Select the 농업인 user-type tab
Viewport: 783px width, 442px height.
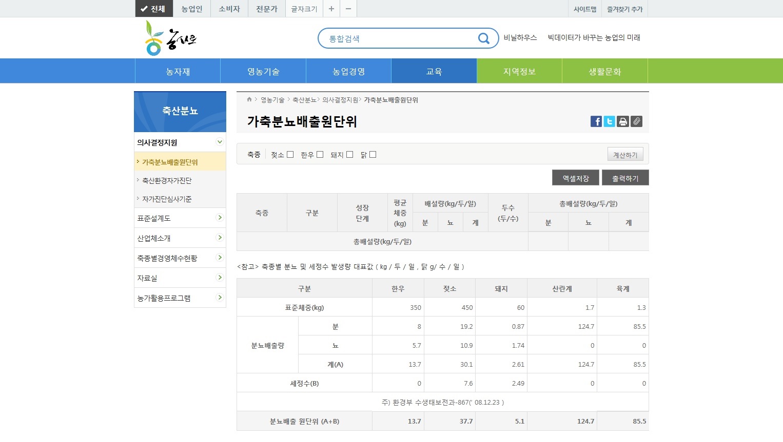coord(192,9)
